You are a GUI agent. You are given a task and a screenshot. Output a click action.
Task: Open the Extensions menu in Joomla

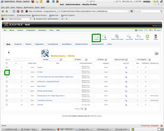point(42,30)
